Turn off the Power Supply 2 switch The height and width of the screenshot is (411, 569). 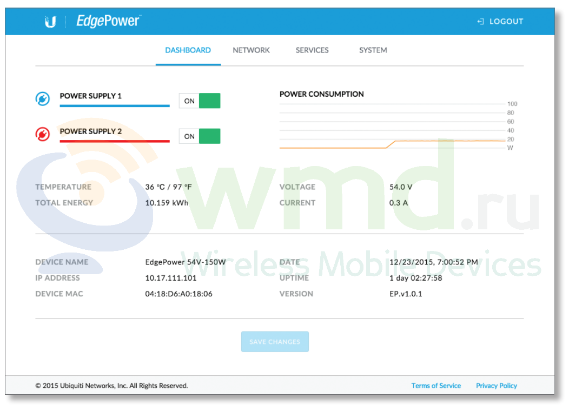tap(200, 136)
